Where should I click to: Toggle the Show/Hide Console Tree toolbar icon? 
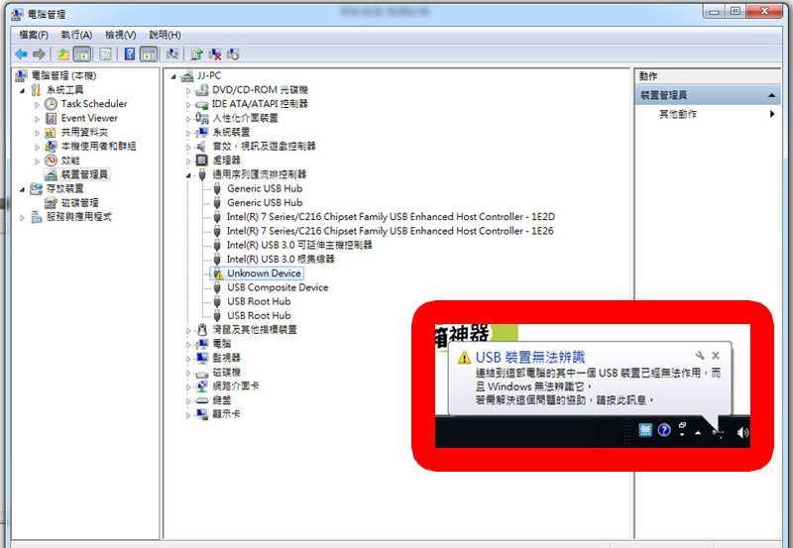click(x=82, y=55)
